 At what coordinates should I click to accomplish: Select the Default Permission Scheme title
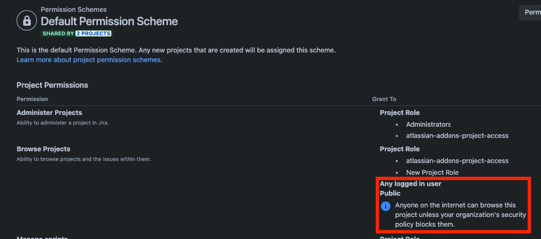(x=109, y=21)
